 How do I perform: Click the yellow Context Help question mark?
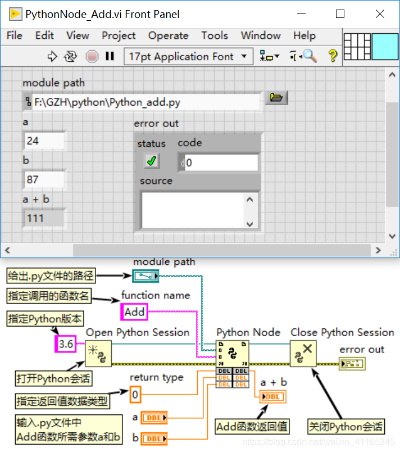[x=333, y=56]
